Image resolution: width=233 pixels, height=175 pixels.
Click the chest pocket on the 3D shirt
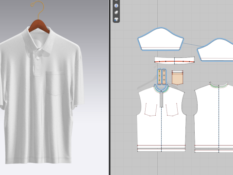coord(55,83)
